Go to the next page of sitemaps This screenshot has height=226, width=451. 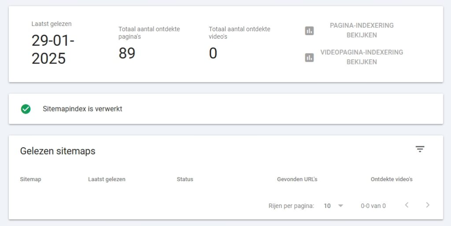click(x=428, y=205)
